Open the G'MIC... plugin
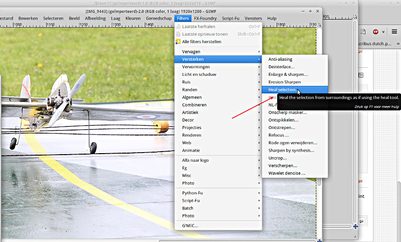The image size is (401, 242). [218, 225]
